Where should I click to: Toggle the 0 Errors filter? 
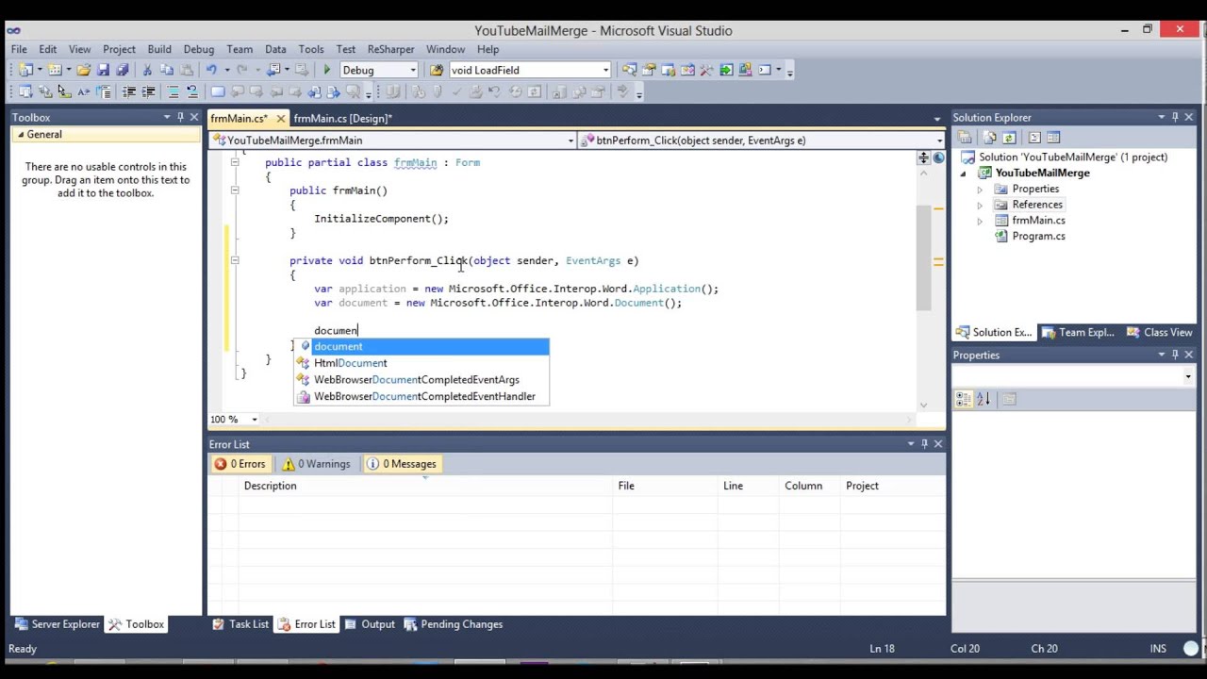click(x=240, y=464)
